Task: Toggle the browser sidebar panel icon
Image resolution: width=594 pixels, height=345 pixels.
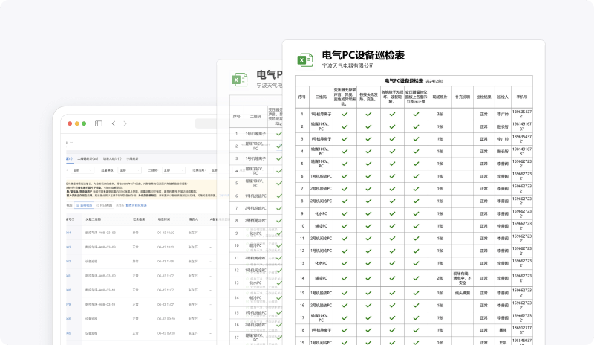Action: click(x=98, y=123)
